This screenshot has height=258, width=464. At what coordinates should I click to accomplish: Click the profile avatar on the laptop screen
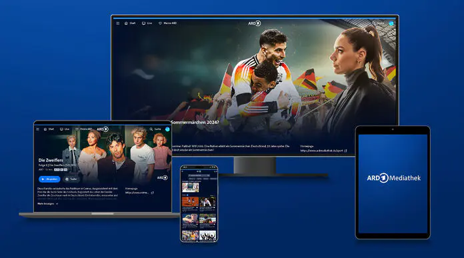click(167, 129)
